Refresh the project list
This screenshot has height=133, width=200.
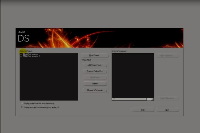pyautogui.click(x=95, y=83)
